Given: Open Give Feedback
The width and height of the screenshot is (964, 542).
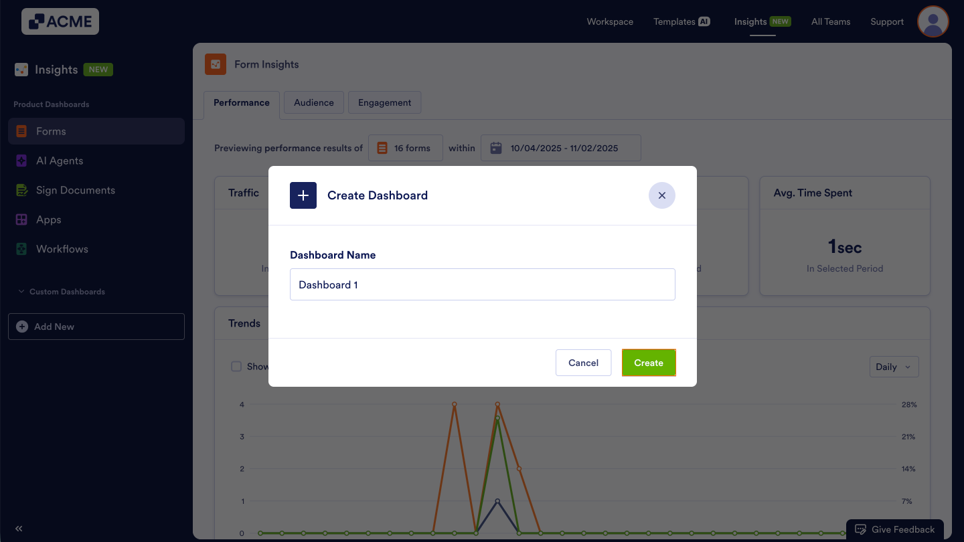Looking at the screenshot, I should pos(895,529).
